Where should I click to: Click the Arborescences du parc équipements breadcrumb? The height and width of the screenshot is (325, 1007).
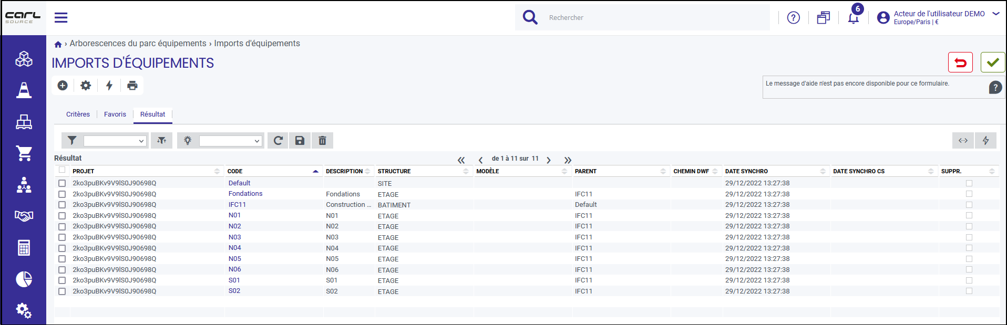tap(138, 44)
